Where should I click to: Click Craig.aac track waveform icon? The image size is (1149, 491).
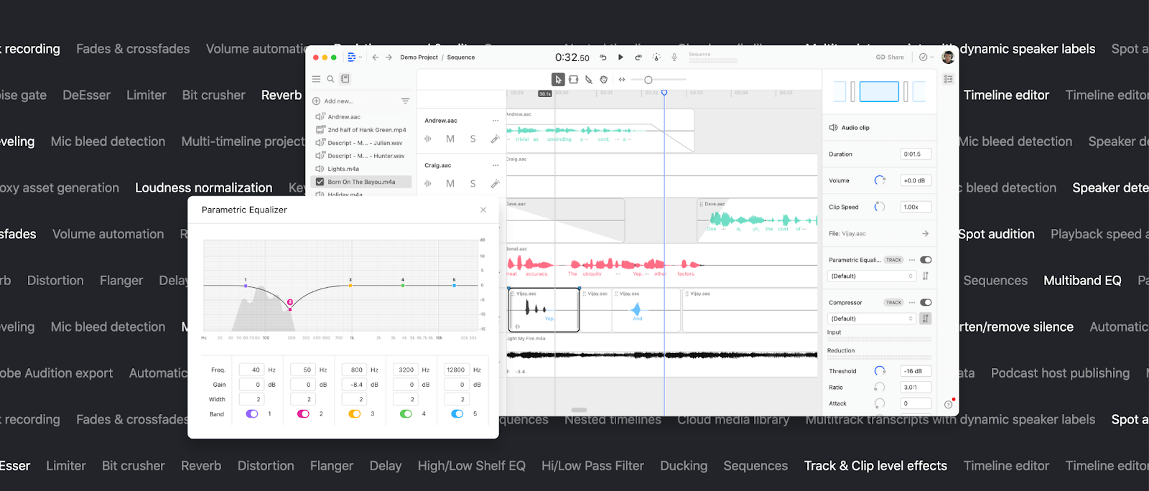pyautogui.click(x=428, y=184)
